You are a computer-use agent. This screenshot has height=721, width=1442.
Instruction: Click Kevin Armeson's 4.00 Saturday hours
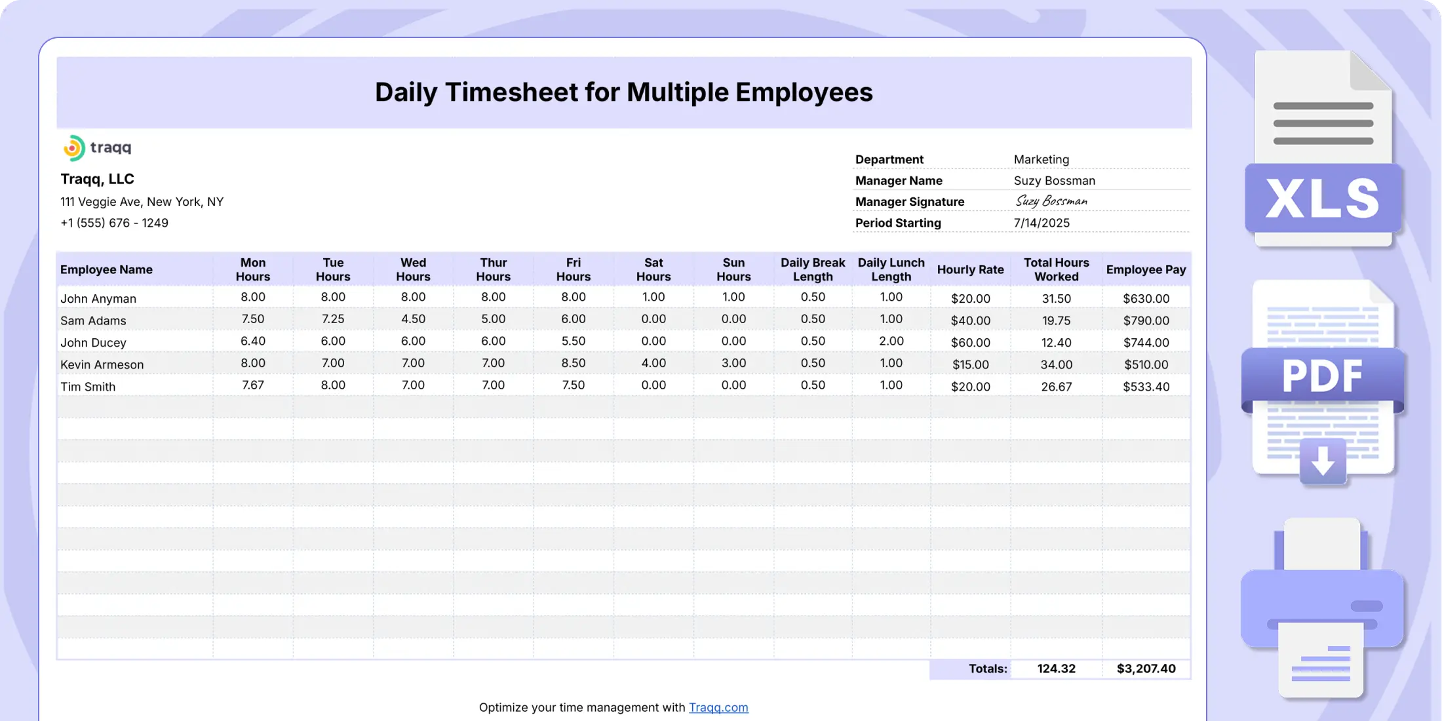point(653,362)
